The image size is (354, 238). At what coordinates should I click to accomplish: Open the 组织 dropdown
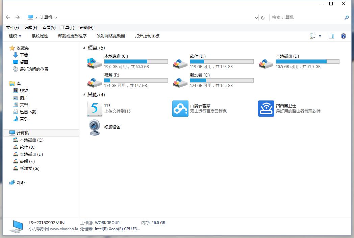tap(15, 36)
